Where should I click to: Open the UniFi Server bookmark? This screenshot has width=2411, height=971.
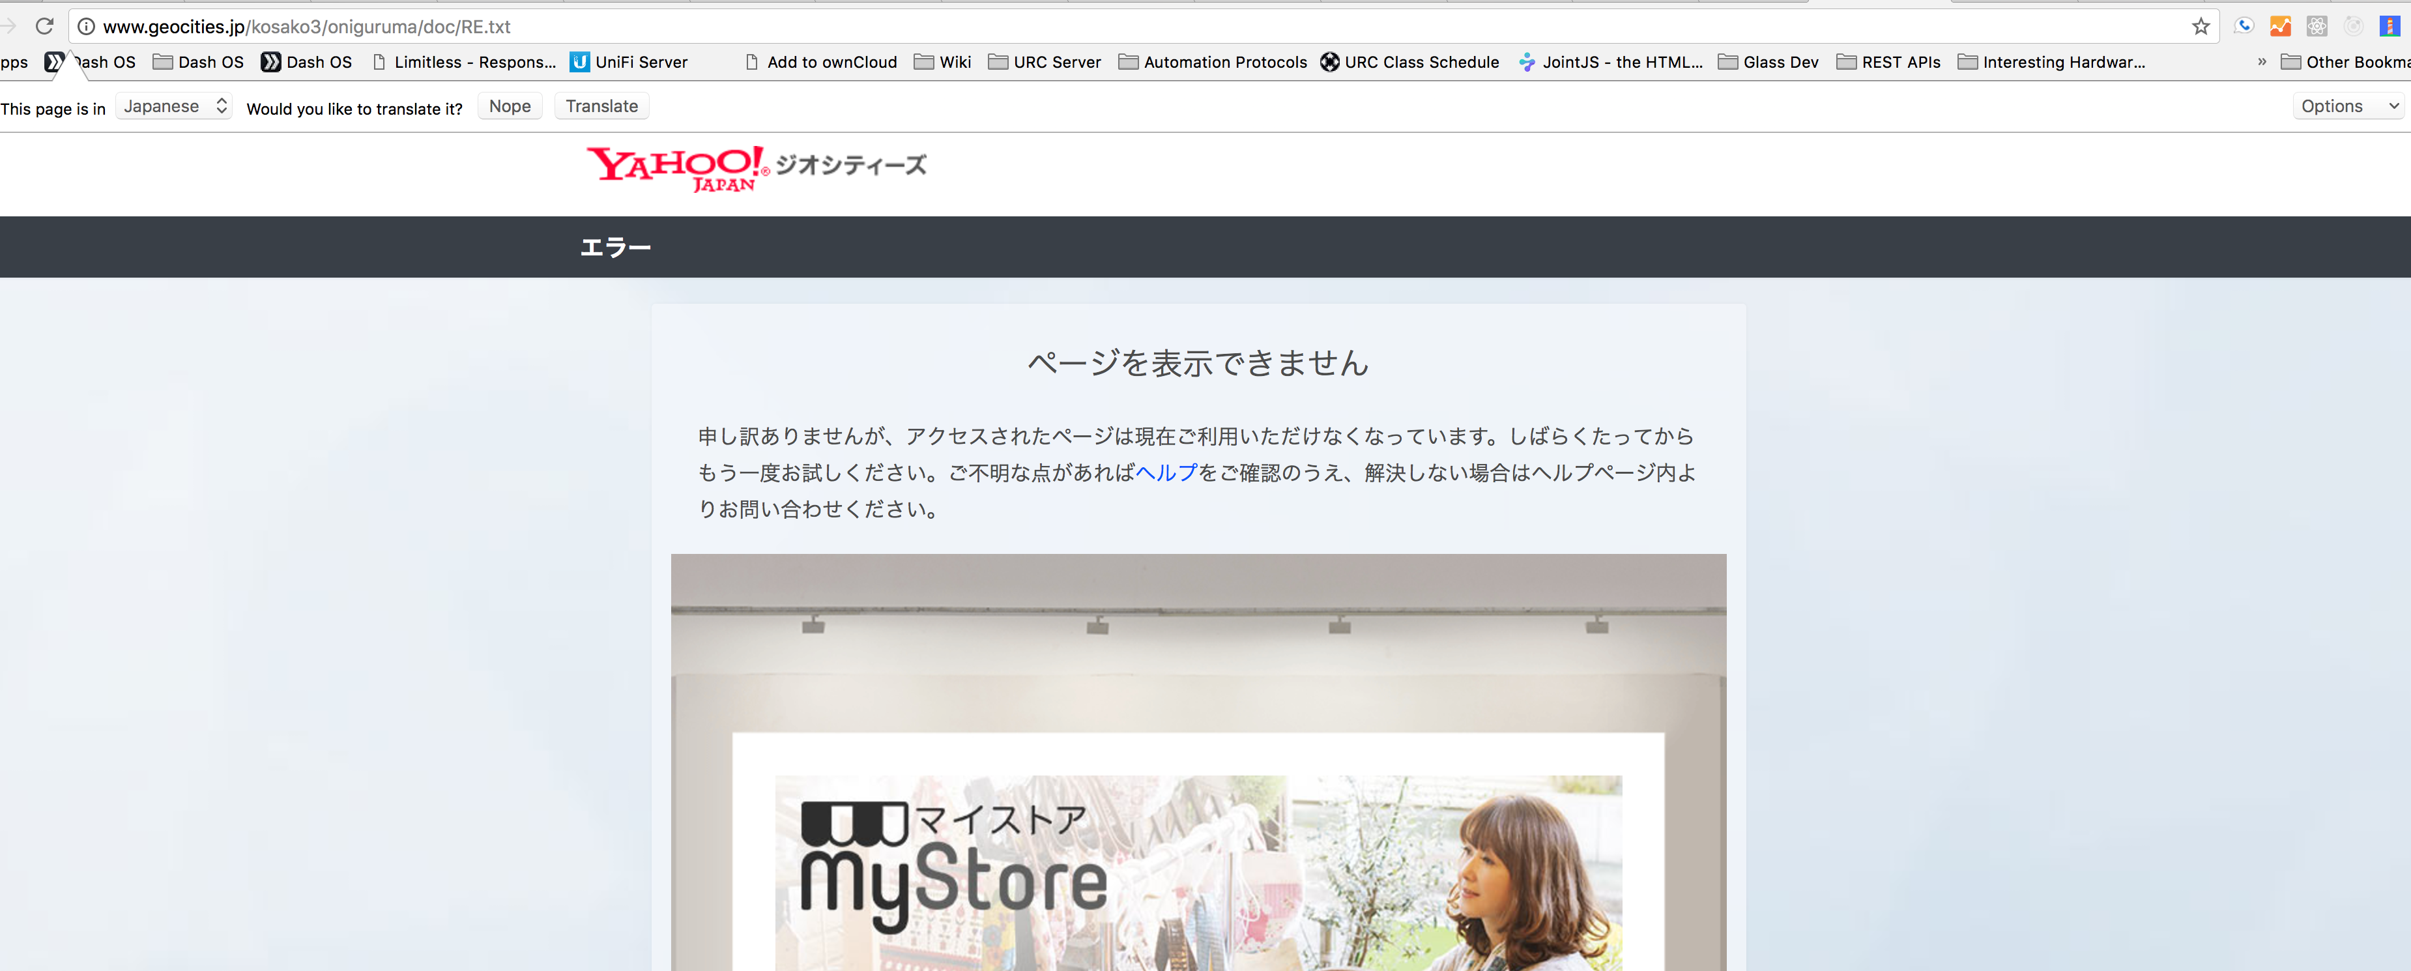point(629,62)
